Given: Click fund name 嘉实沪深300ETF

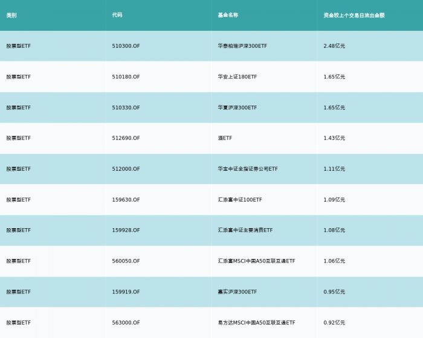Looking at the screenshot, I should click(x=237, y=292).
